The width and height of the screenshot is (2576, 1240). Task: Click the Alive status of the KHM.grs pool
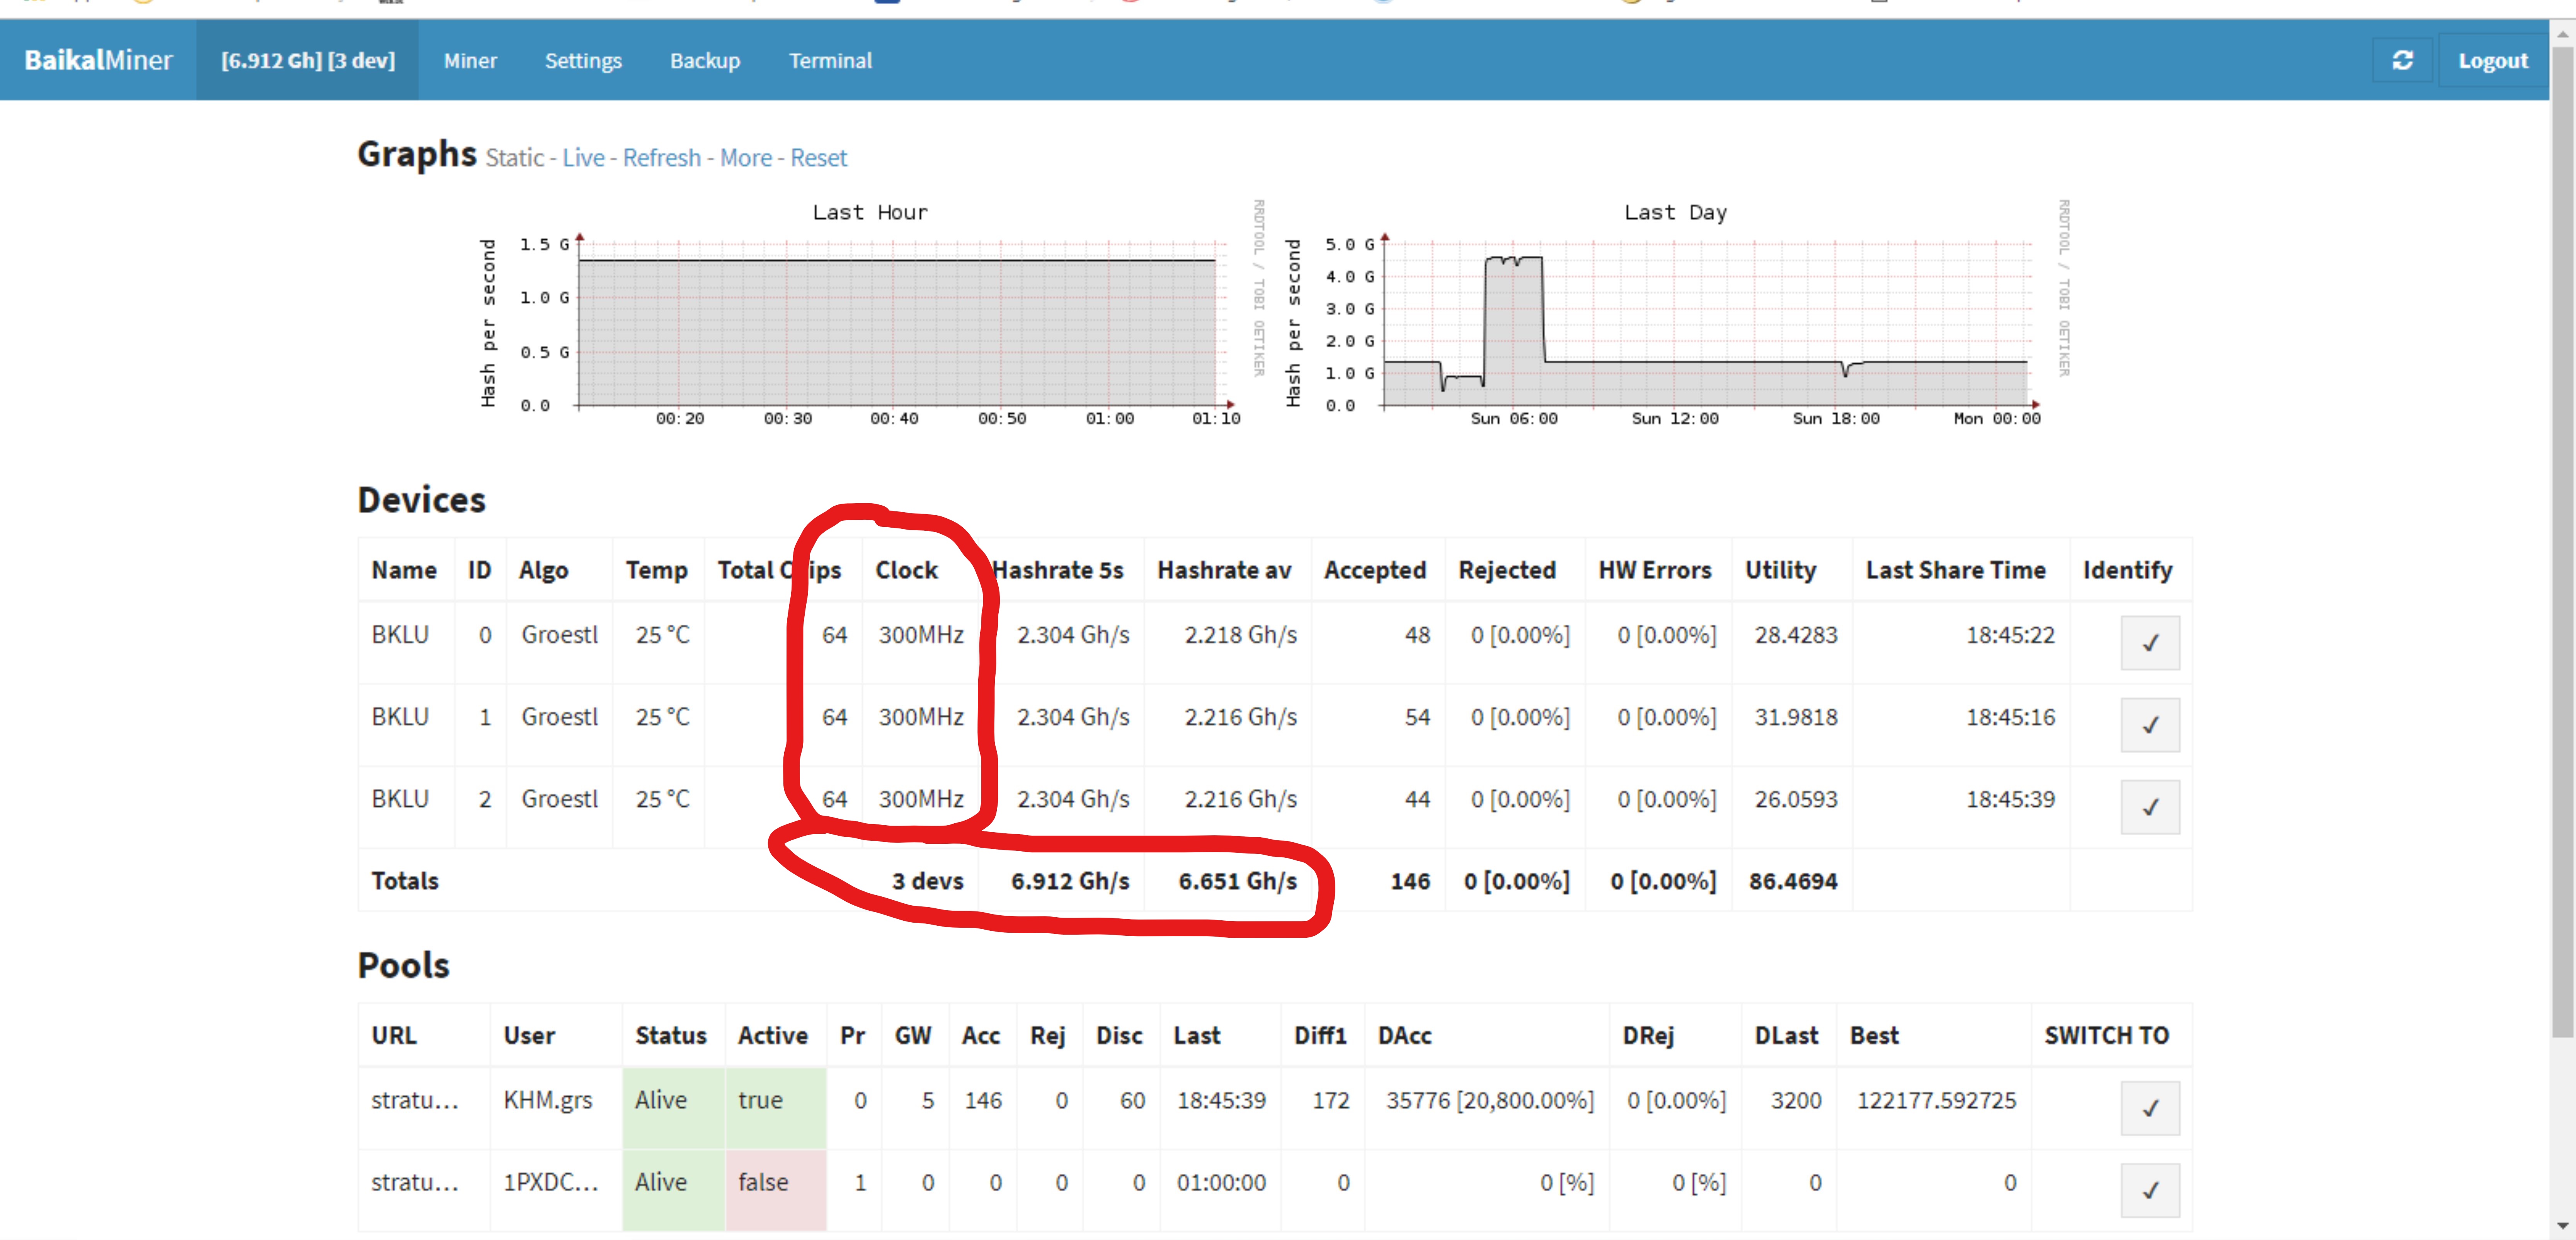(x=674, y=1108)
